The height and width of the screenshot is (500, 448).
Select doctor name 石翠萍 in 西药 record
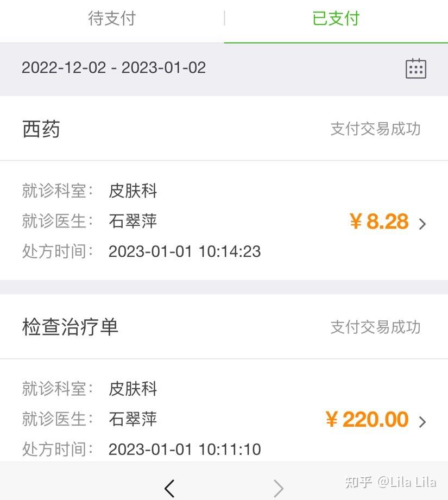(132, 221)
